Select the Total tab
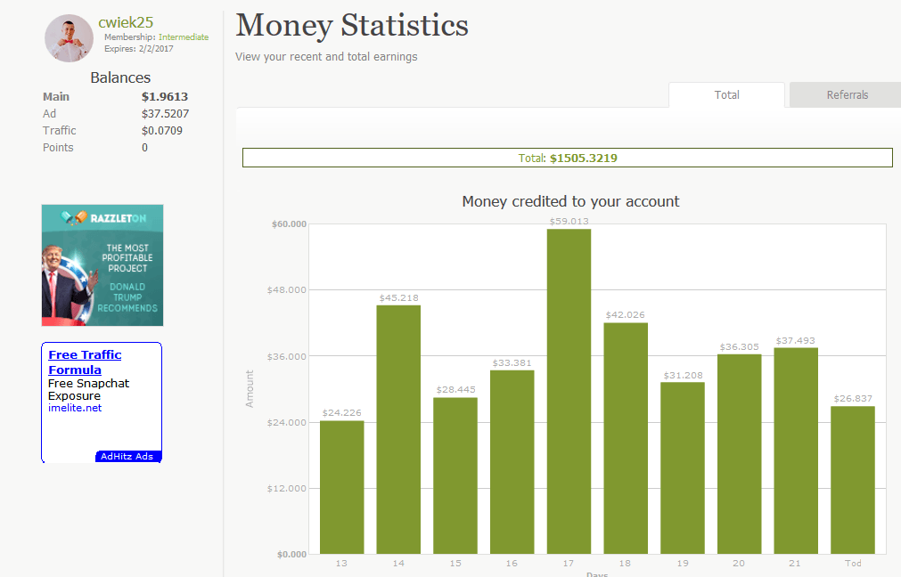Viewport: 901px width, 577px height. [x=726, y=95]
